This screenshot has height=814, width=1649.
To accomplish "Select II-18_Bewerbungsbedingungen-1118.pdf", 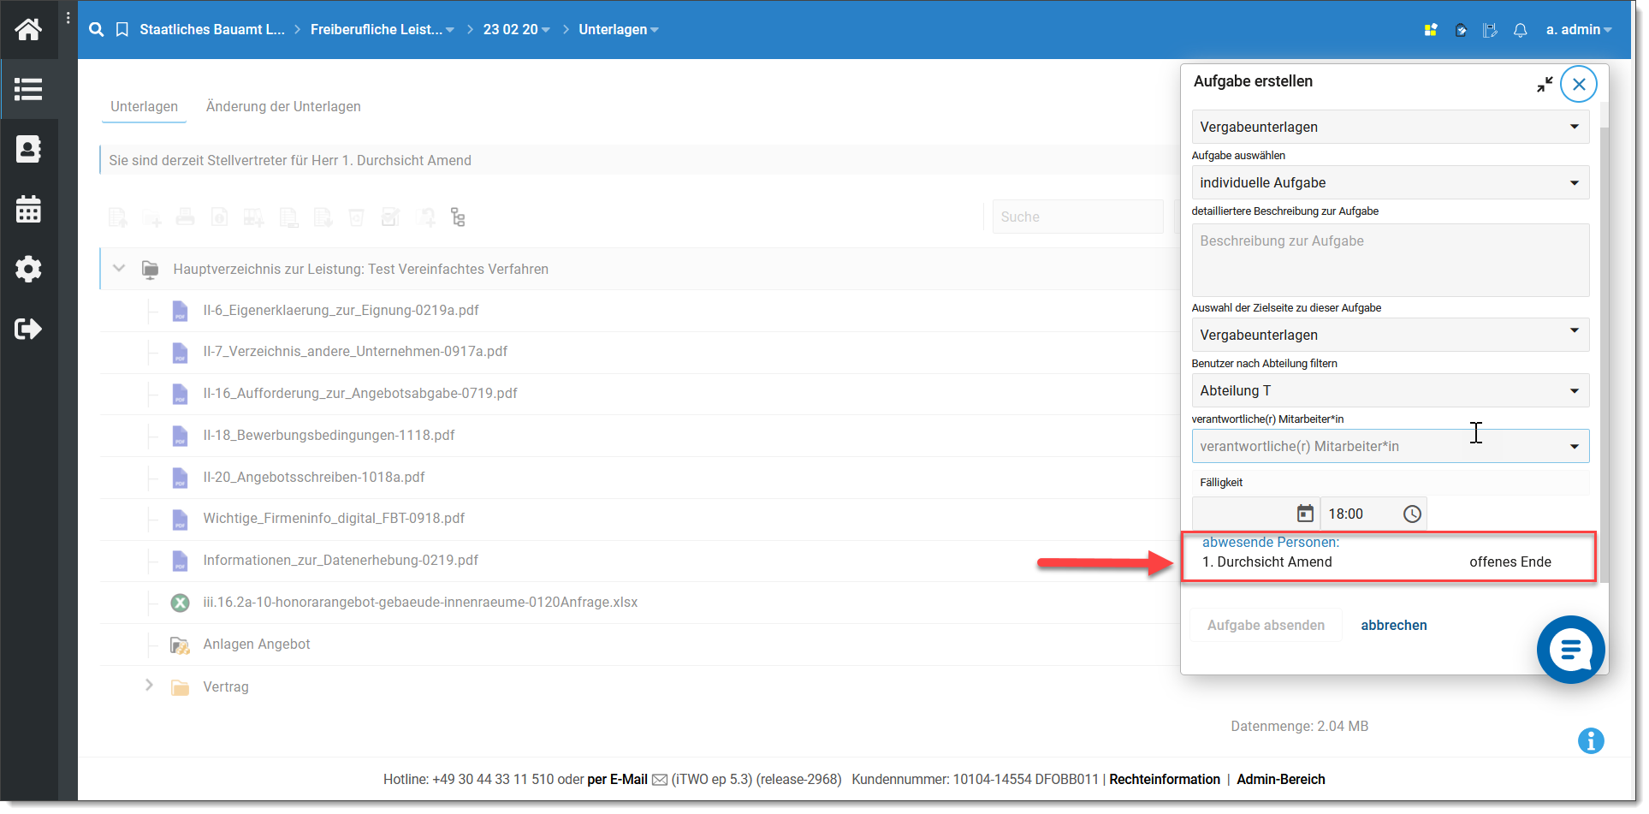I will [329, 436].
